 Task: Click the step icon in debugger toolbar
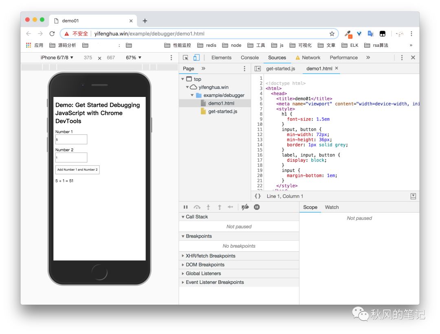(x=230, y=207)
